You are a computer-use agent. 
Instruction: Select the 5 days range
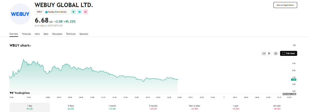(70, 107)
